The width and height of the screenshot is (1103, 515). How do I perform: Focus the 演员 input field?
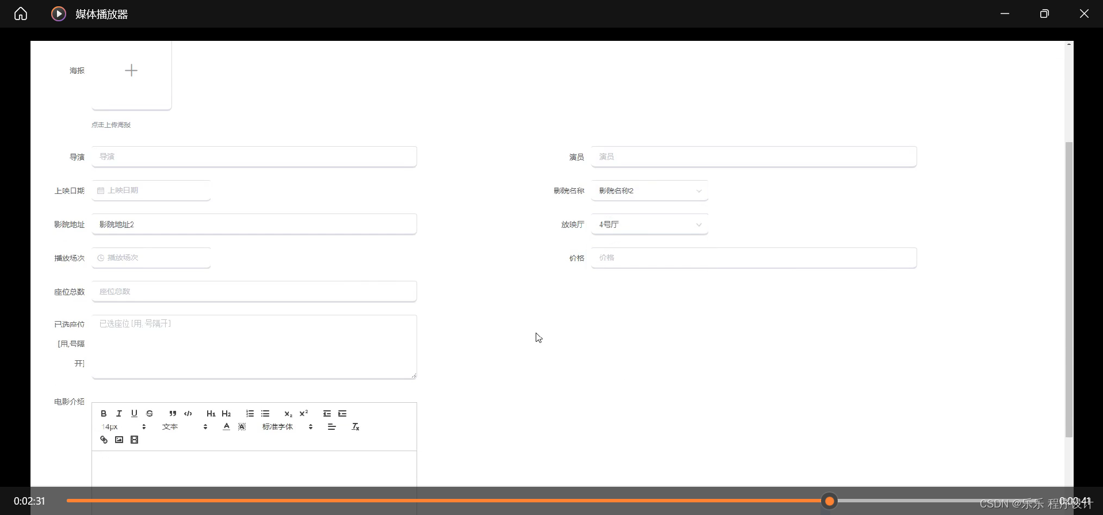point(754,157)
